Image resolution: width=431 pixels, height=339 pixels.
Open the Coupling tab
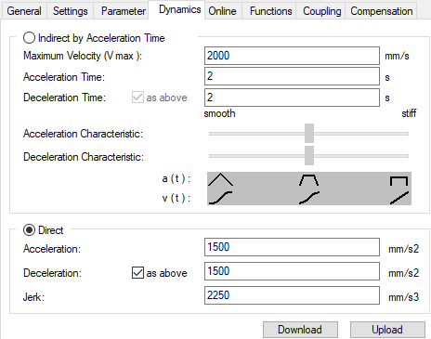(x=321, y=11)
